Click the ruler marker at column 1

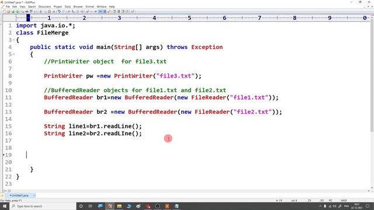49,18
